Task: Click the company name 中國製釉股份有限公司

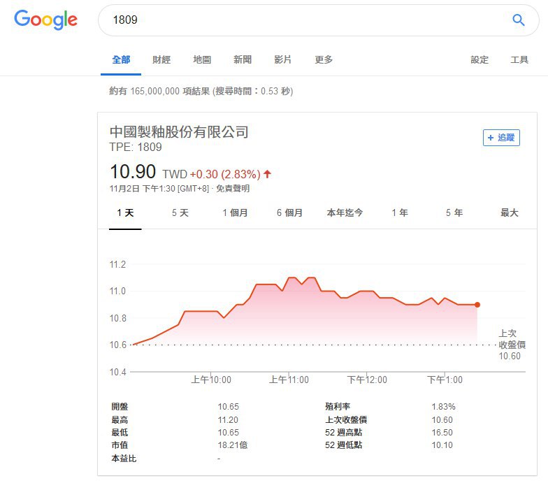Action: point(179,132)
